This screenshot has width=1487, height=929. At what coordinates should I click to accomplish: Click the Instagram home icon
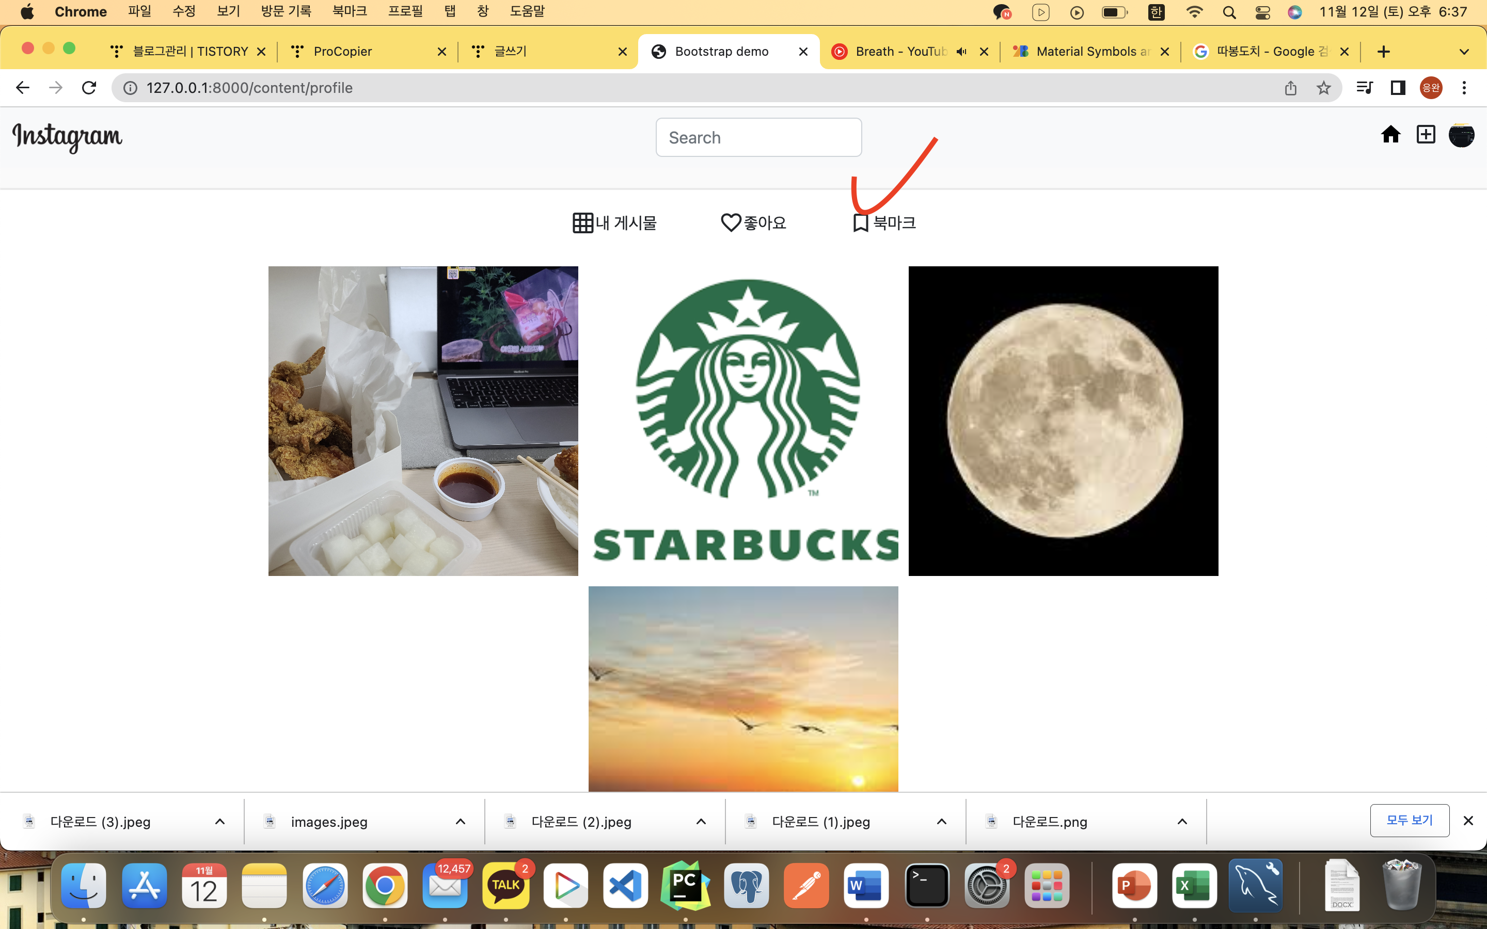tap(1390, 134)
